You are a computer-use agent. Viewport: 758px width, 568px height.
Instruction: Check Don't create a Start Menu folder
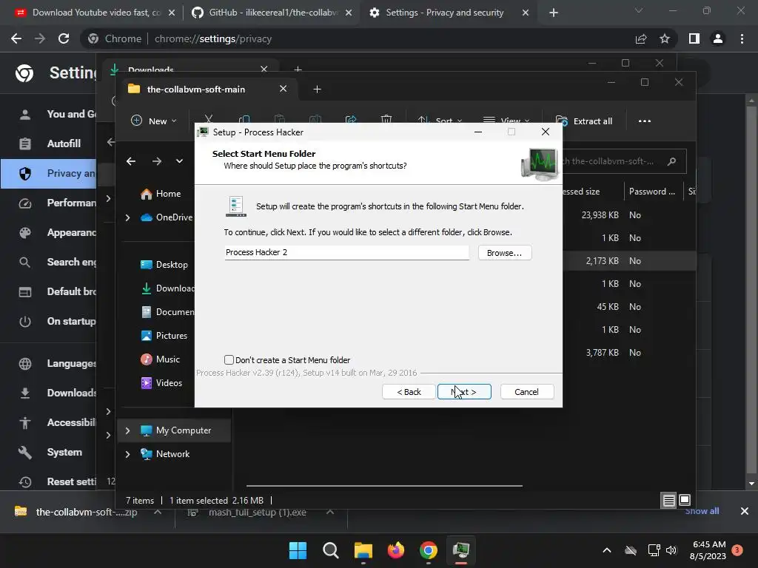[x=229, y=360]
